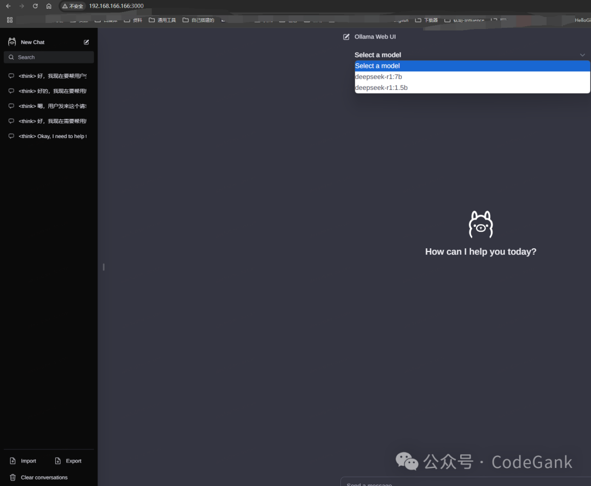
Task: Click the "Send a message" input box
Action: (x=466, y=483)
